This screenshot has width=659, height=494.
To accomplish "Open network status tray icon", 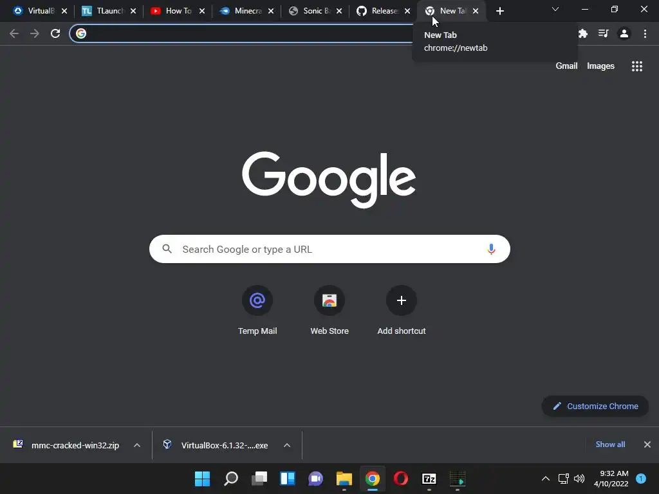I will [x=563, y=479].
